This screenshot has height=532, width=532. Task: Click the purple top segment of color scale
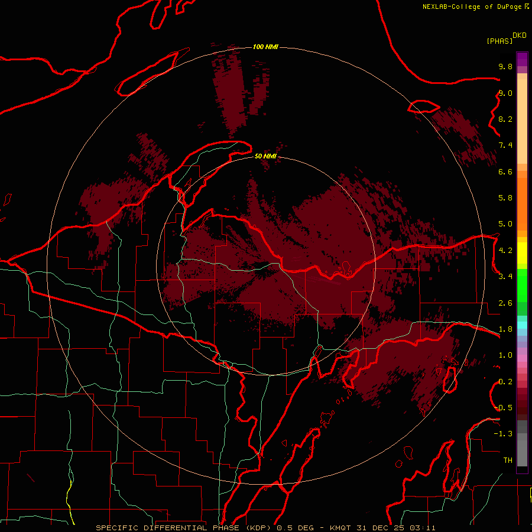[x=522, y=59]
